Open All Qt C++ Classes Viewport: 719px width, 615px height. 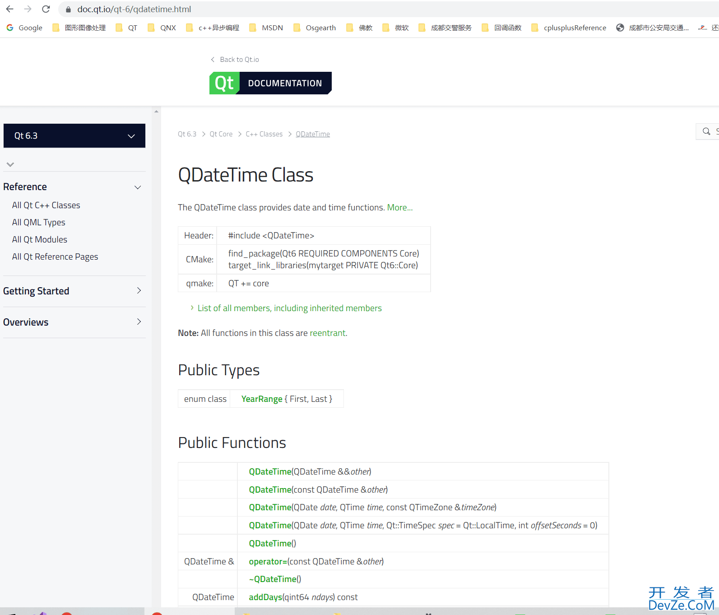(x=46, y=205)
